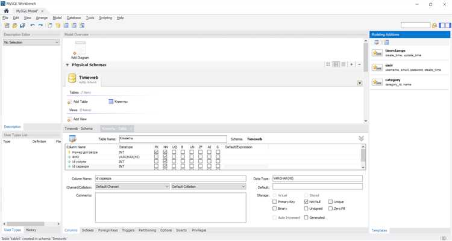The image size is (452, 241).
Task: Click the open model folder icon
Action: pyautogui.click(x=14, y=26)
